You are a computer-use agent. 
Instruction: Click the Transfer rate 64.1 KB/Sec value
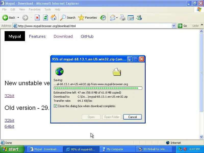pos(85,101)
